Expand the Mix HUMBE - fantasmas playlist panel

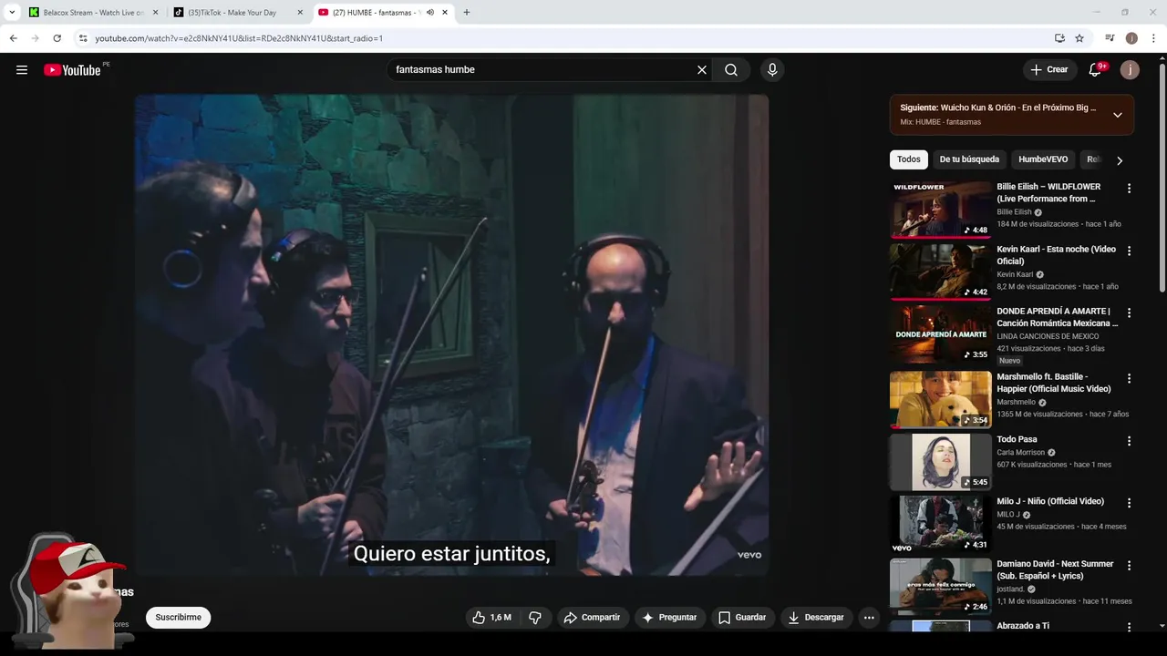click(x=1118, y=115)
